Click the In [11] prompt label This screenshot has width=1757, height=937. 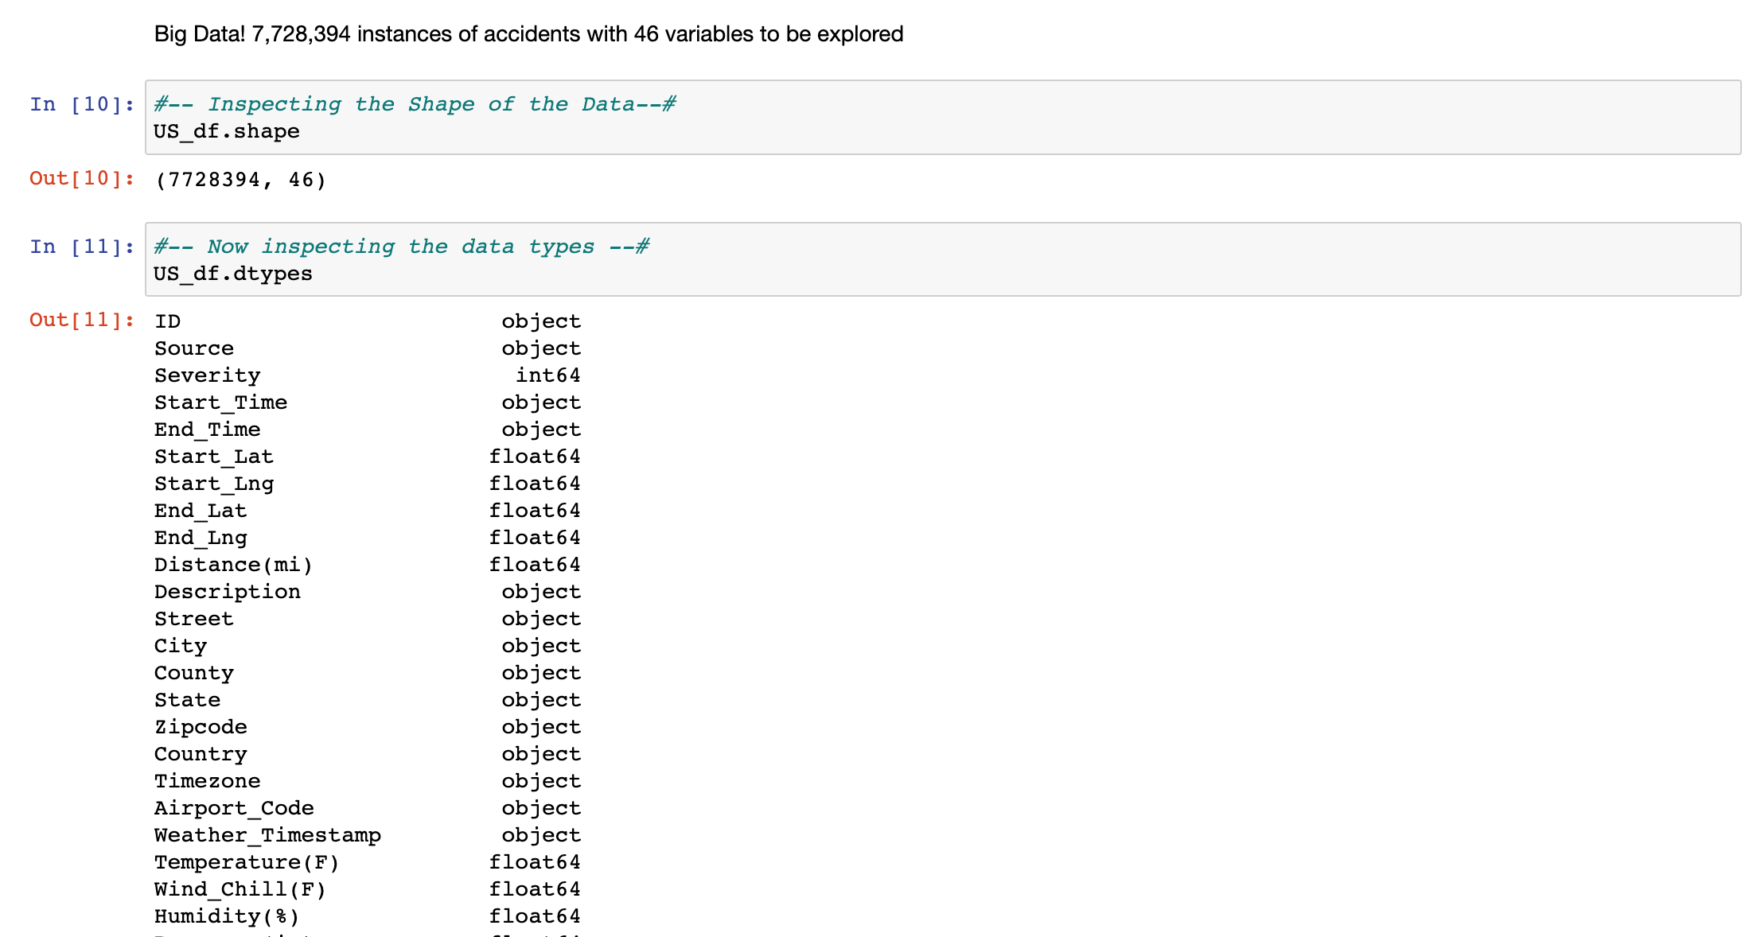(x=82, y=247)
